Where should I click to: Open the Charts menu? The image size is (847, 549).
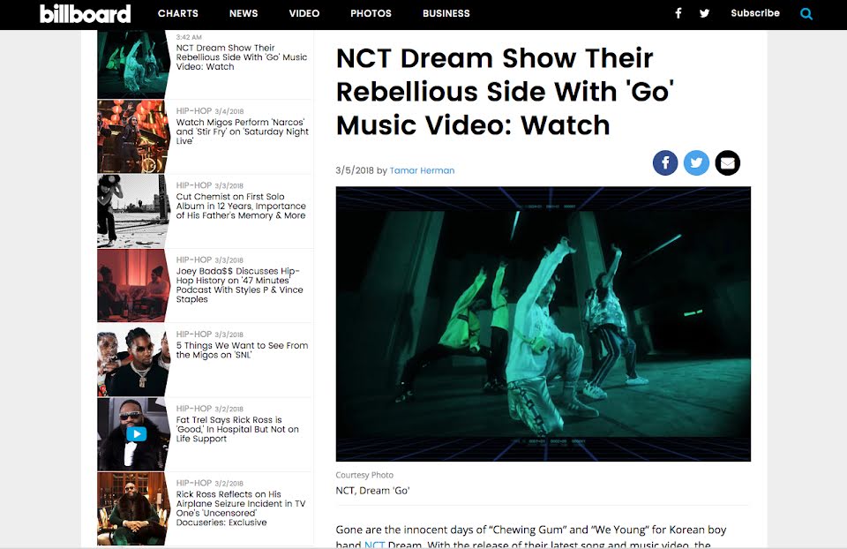[x=177, y=13]
